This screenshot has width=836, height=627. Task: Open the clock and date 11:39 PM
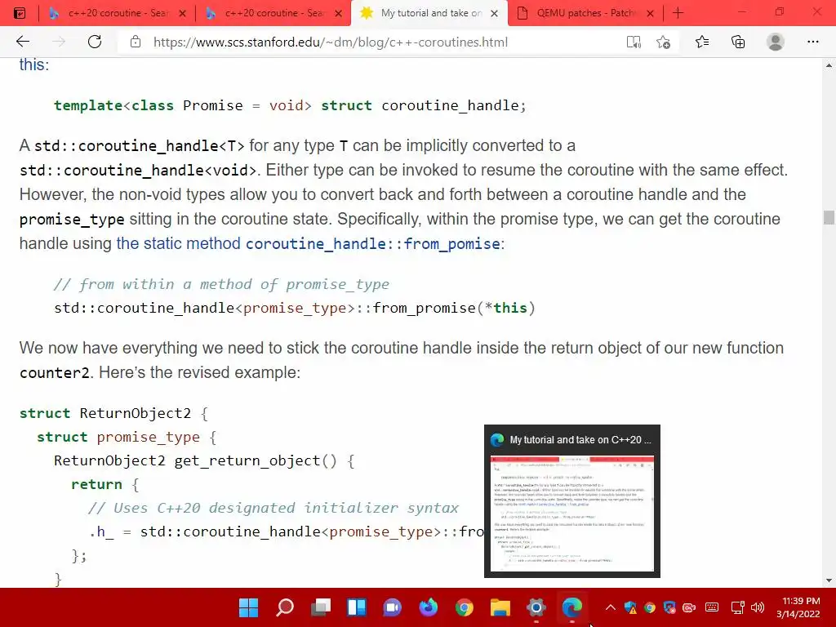(798, 607)
